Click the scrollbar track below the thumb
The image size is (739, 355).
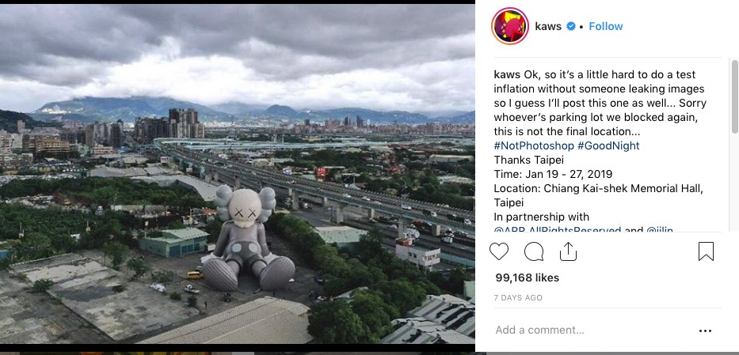[734, 183]
